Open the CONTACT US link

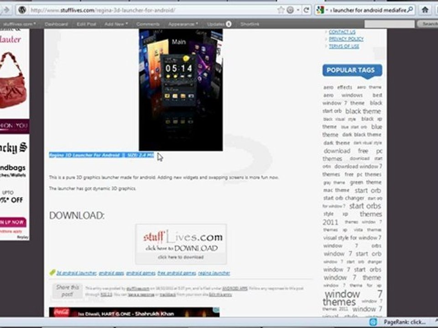coord(342,32)
